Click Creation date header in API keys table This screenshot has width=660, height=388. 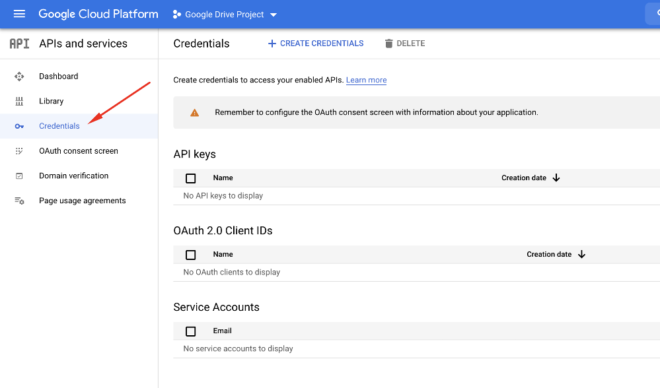(524, 178)
